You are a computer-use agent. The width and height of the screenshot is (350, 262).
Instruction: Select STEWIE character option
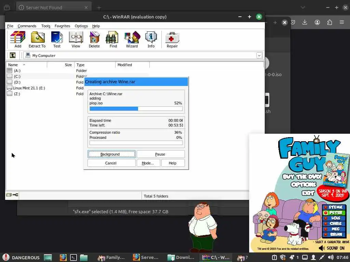point(334,207)
